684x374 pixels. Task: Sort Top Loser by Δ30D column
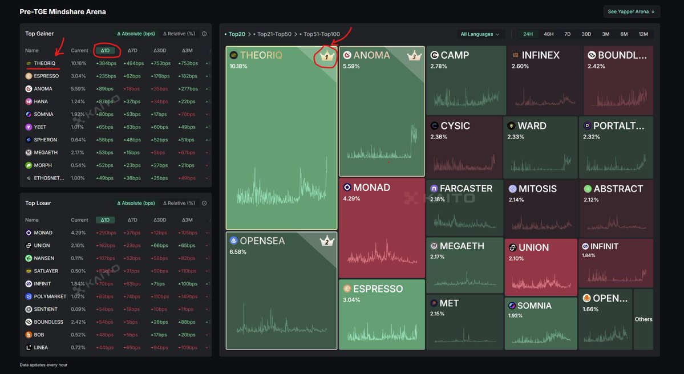tap(160, 220)
